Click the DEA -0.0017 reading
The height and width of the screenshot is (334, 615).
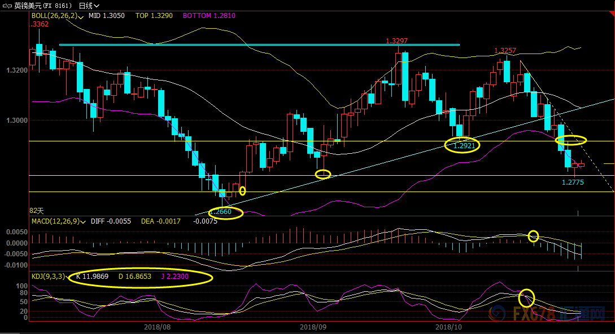click(x=160, y=221)
